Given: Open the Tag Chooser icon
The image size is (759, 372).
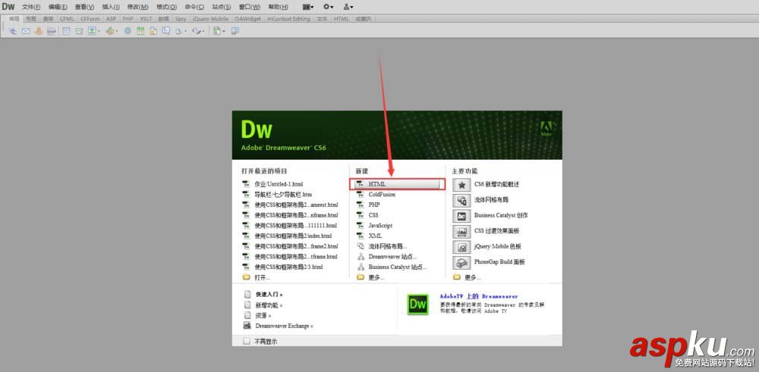Looking at the screenshot, I should [235, 31].
